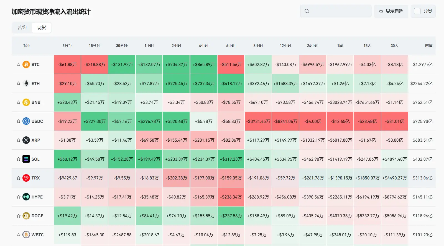Sort by the 5分钟 column header
444x246 pixels.
(67, 46)
